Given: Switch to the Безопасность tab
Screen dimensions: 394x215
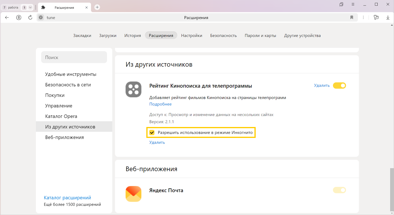Looking at the screenshot, I should click(x=223, y=35).
